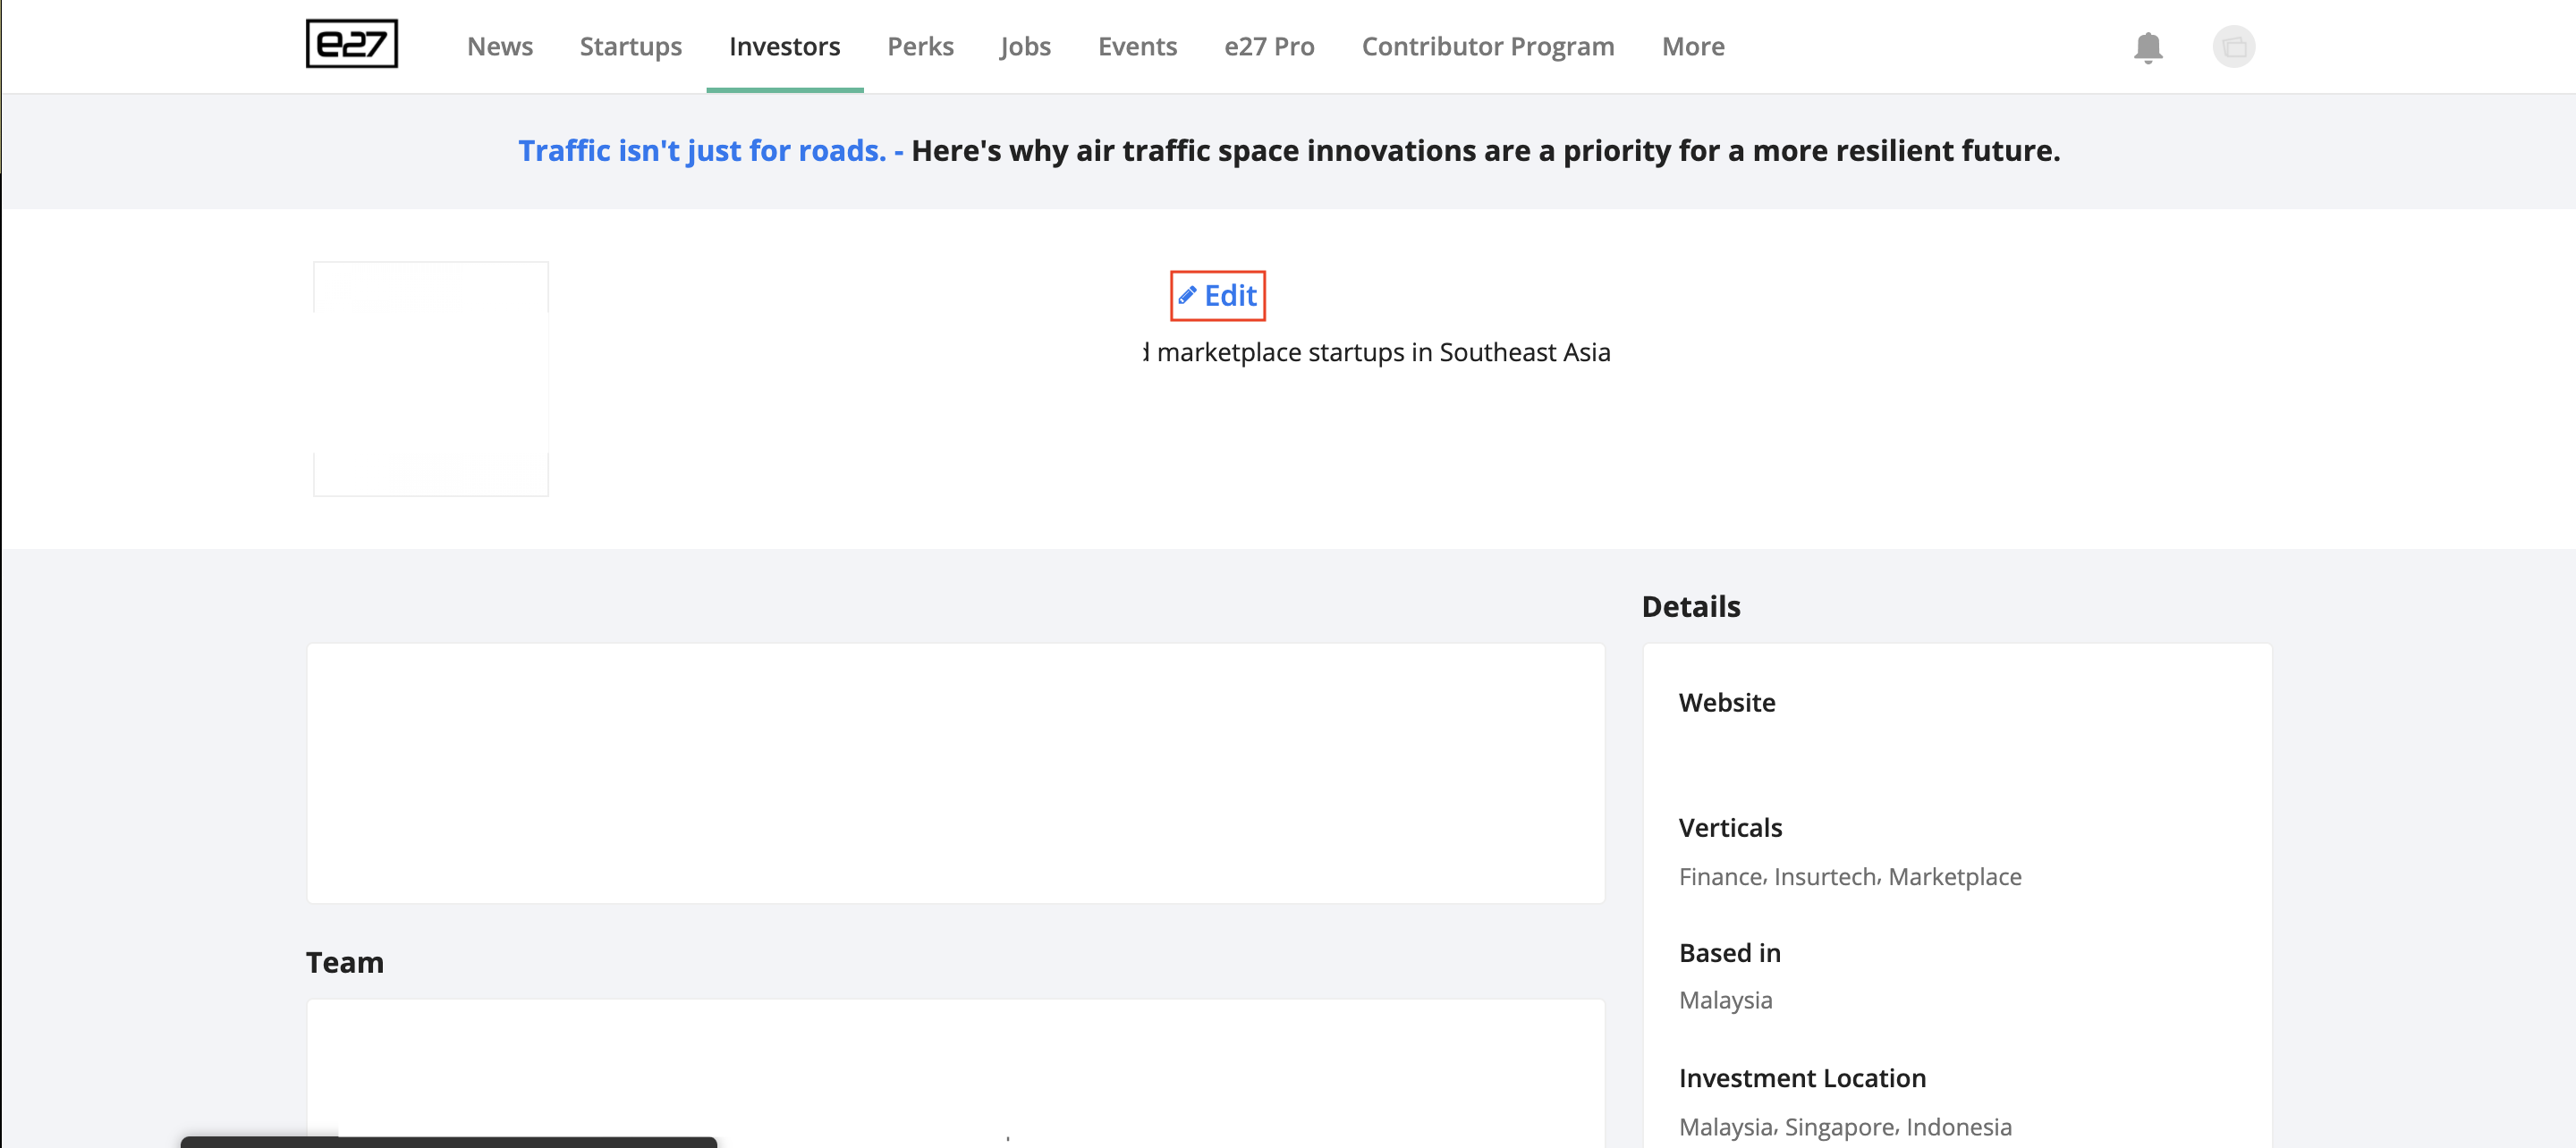Open the Events page
The width and height of the screenshot is (2576, 1148).
1137,47
